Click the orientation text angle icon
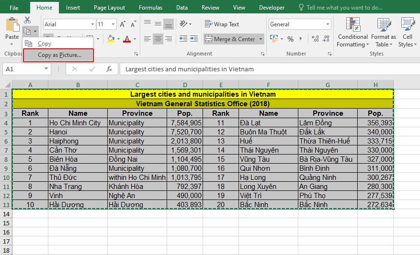 (183, 24)
